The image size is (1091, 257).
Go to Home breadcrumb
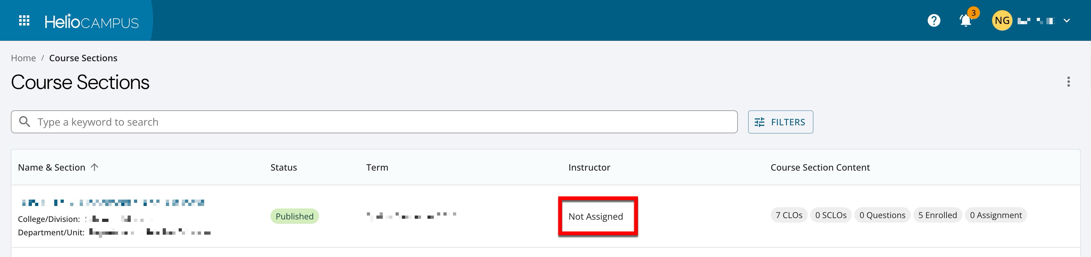(x=23, y=58)
